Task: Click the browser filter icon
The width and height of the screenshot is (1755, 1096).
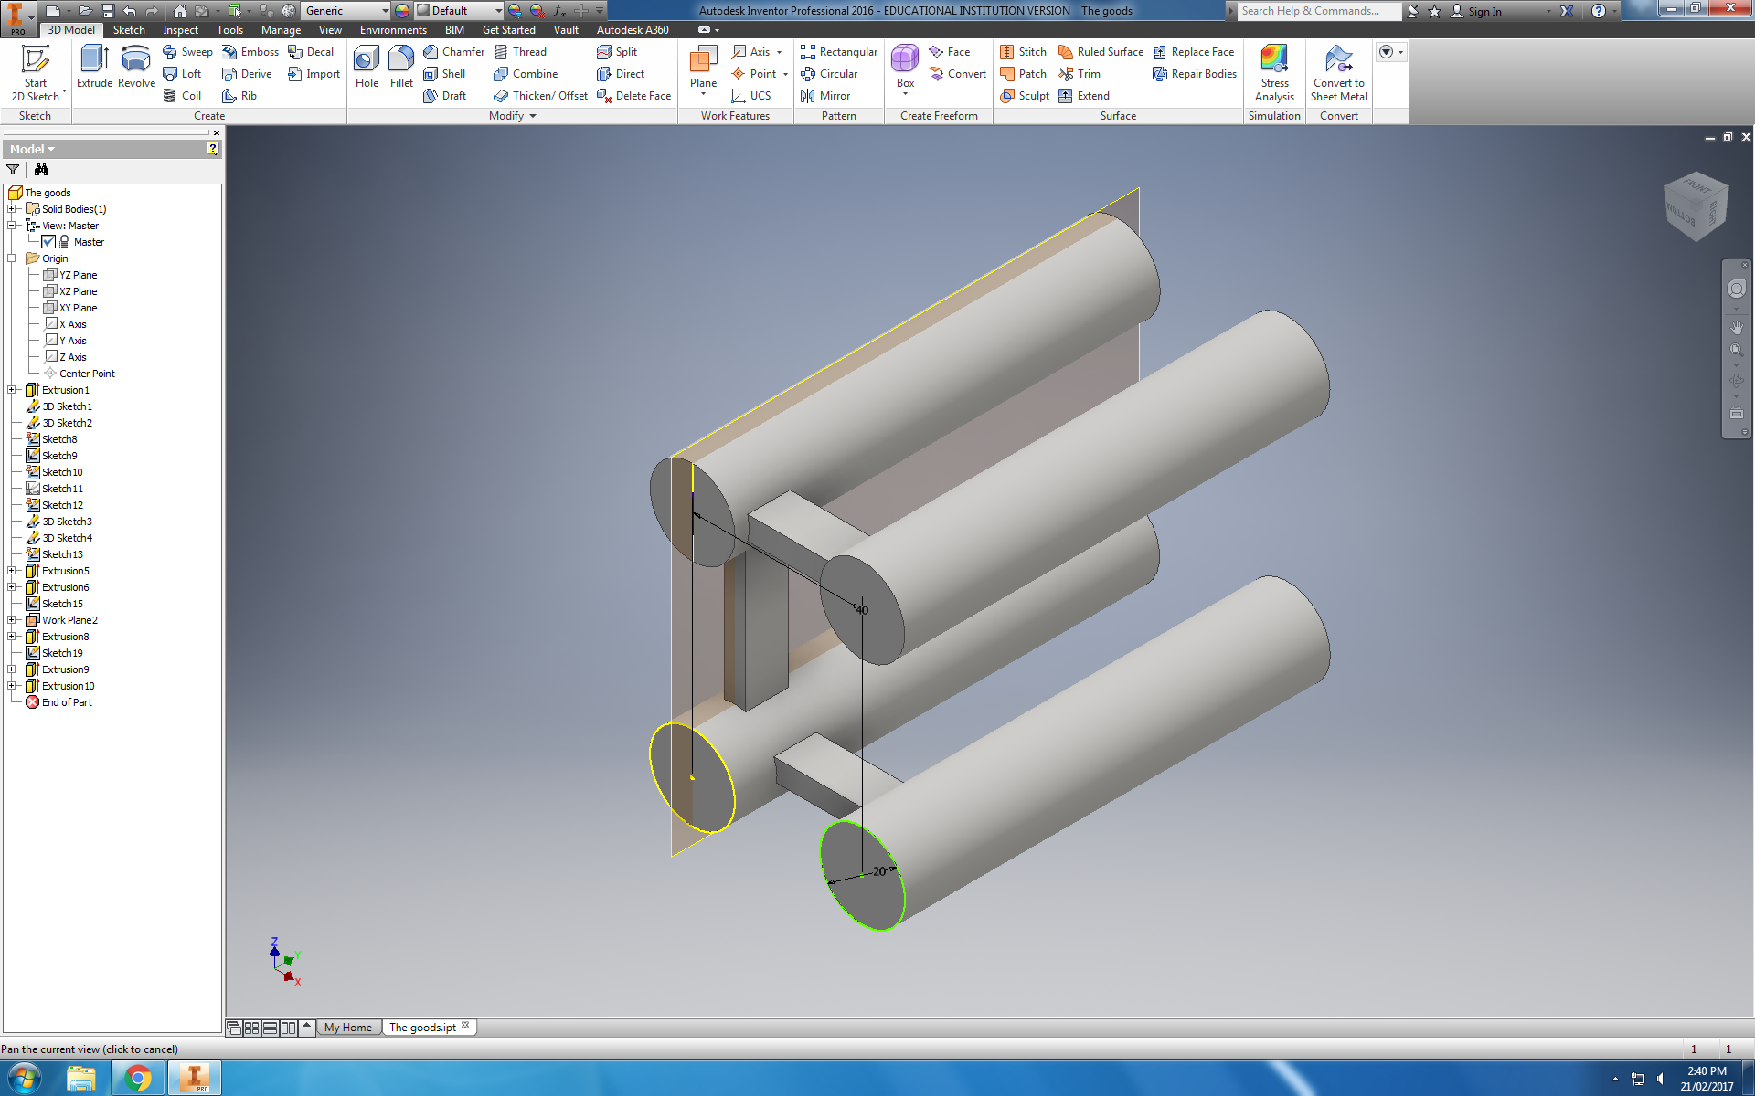Action: (13, 170)
